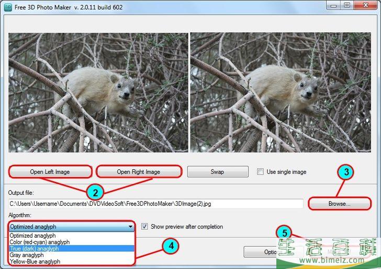Click the Open Right Image button
381x269 pixels.
click(139, 172)
